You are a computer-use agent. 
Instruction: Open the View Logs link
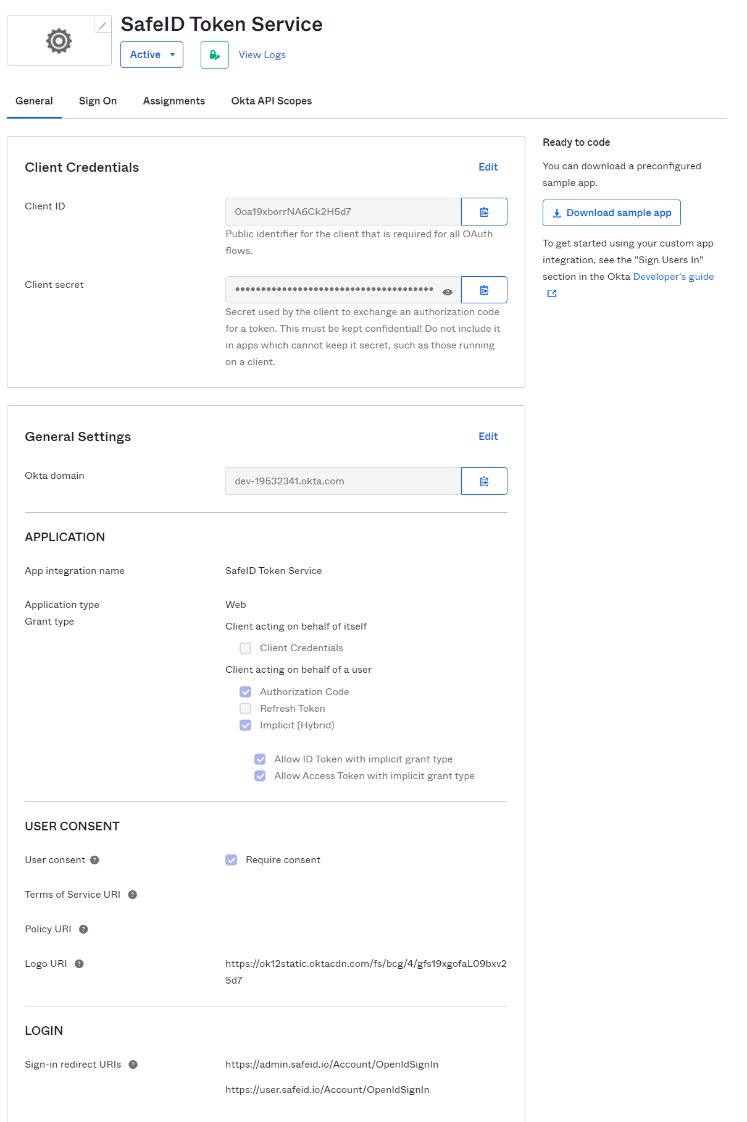262,55
